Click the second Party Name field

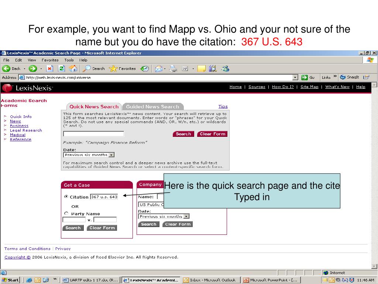click(x=105, y=220)
